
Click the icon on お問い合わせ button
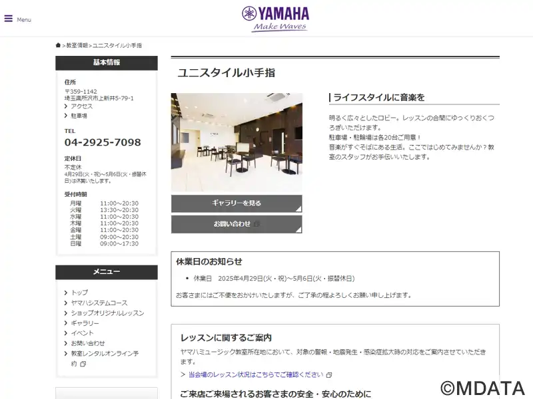(257, 224)
